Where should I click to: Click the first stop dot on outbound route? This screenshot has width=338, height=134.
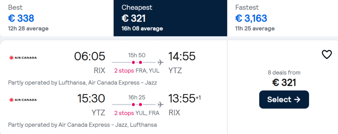pos(133,62)
